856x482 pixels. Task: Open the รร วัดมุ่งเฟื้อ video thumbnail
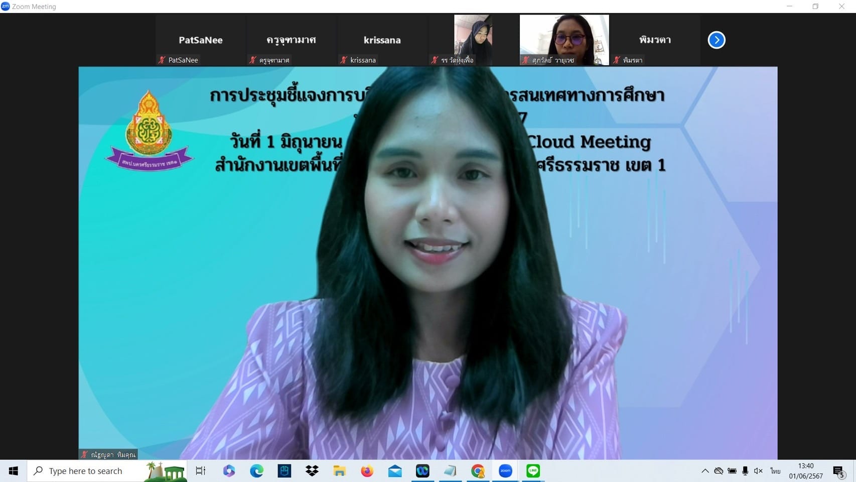(473, 40)
